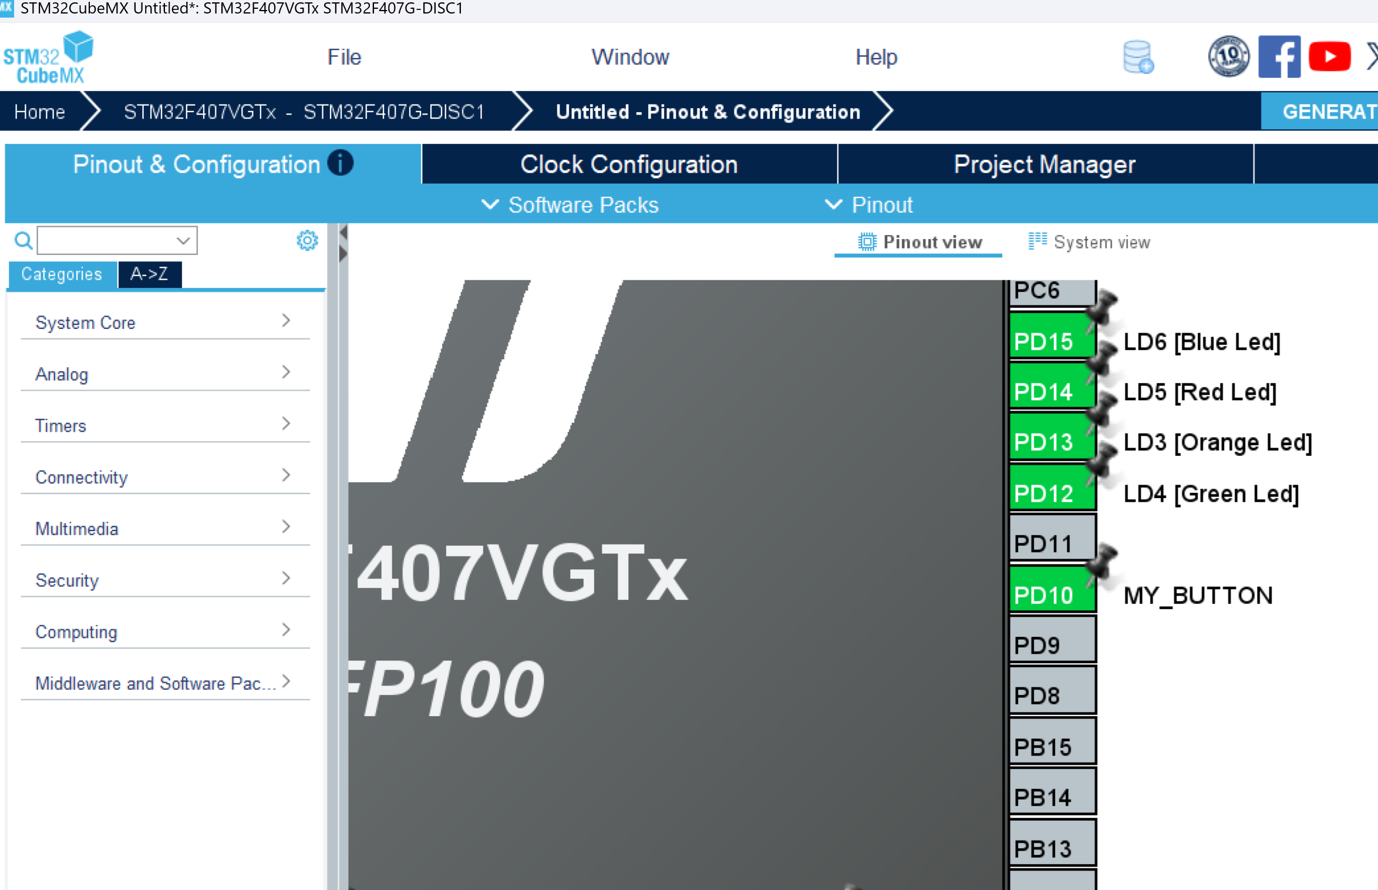Switch to System view
1378x890 pixels.
(x=1089, y=242)
